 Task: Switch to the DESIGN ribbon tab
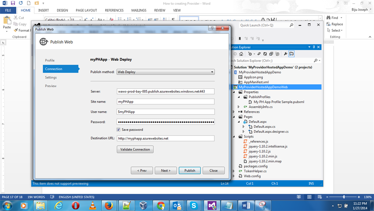pyautogui.click(x=62, y=10)
